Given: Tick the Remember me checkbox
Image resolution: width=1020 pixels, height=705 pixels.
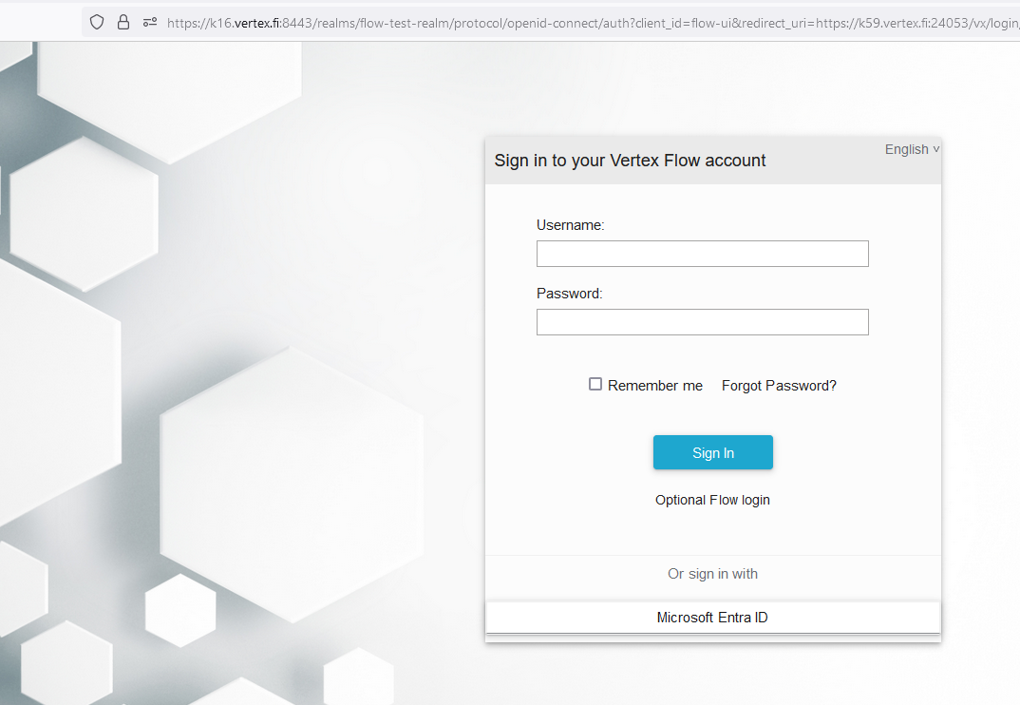Looking at the screenshot, I should pos(595,384).
